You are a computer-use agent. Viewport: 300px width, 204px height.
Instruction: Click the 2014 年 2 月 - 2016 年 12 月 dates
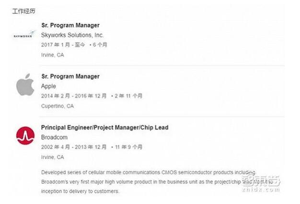74,96
